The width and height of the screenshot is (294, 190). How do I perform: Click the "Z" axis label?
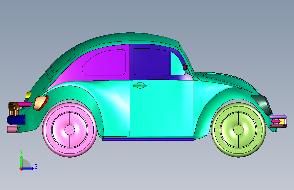click(x=36, y=166)
